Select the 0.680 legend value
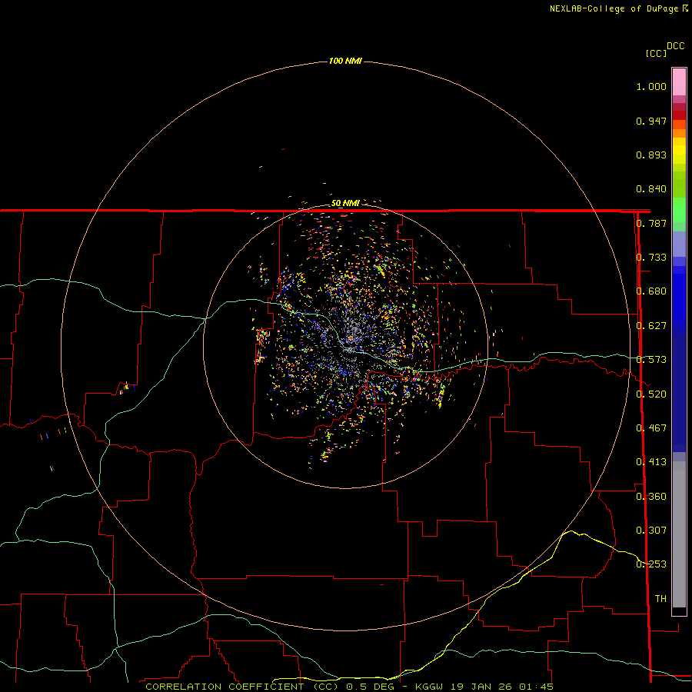The width and height of the screenshot is (692, 692). (651, 291)
